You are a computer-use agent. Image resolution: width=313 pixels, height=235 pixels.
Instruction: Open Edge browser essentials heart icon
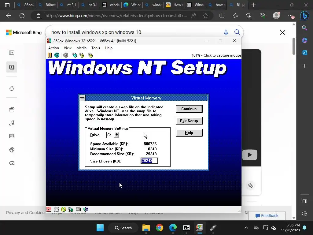tap(262, 16)
